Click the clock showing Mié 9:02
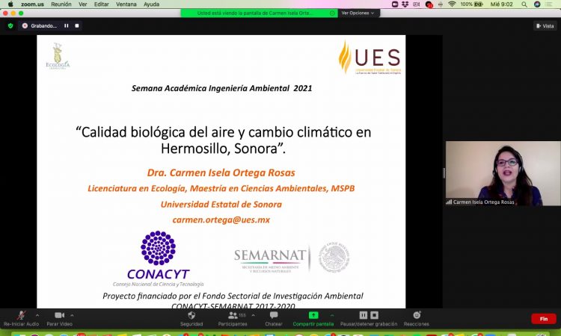 pos(502,4)
